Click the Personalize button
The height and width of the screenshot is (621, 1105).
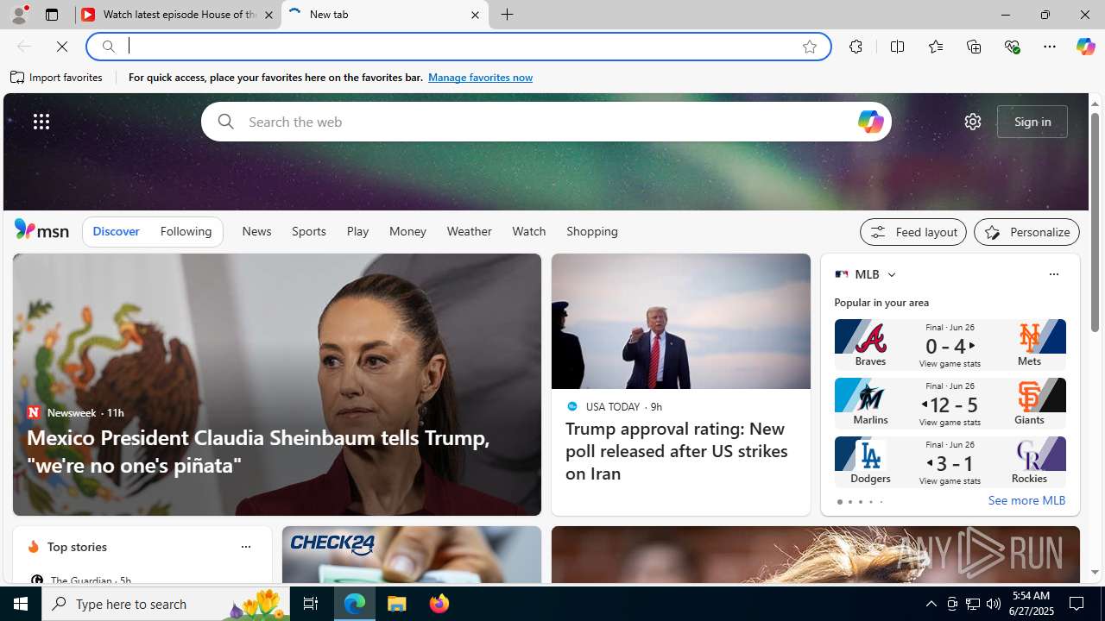(x=1026, y=232)
